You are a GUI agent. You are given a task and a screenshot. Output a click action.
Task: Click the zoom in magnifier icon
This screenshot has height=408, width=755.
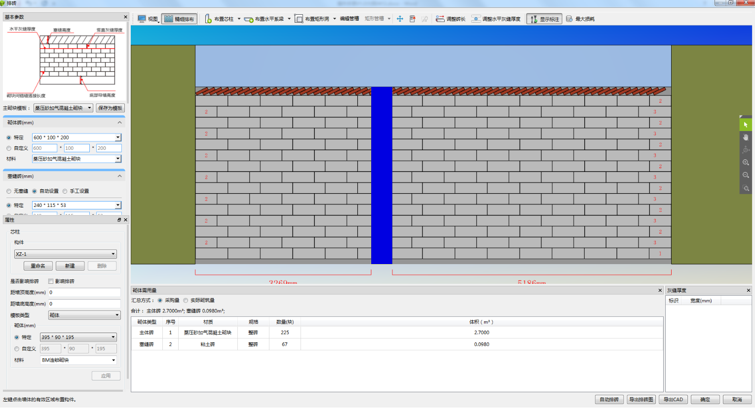point(746,163)
